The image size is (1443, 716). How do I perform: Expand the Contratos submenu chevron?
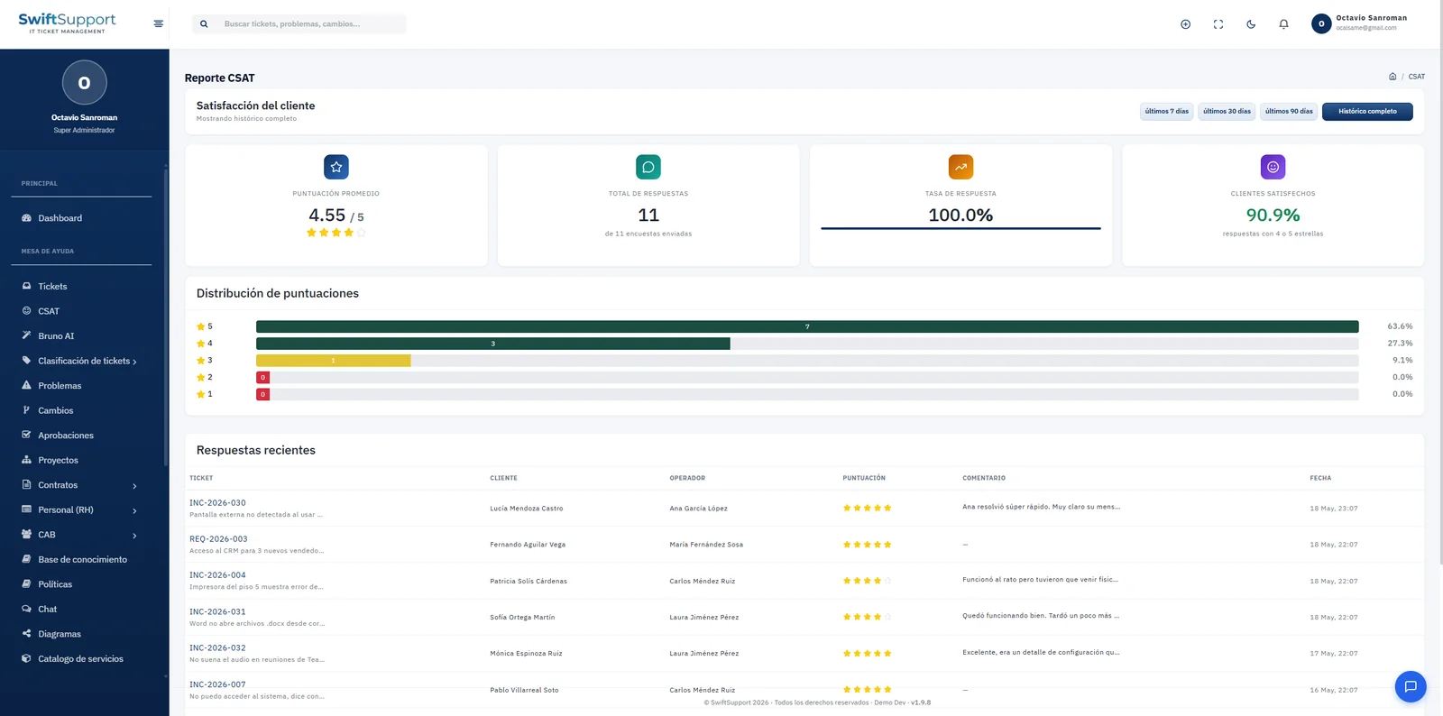[x=134, y=486]
